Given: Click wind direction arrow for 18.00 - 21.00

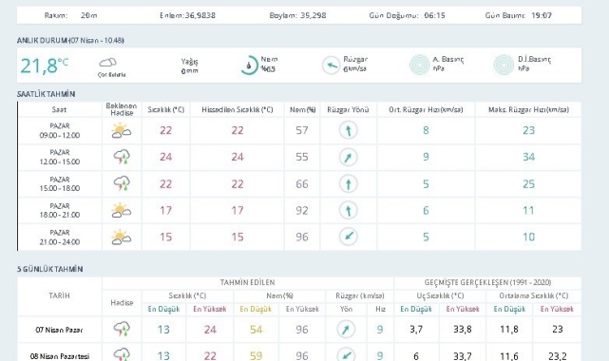Looking at the screenshot, I should coord(348,210).
